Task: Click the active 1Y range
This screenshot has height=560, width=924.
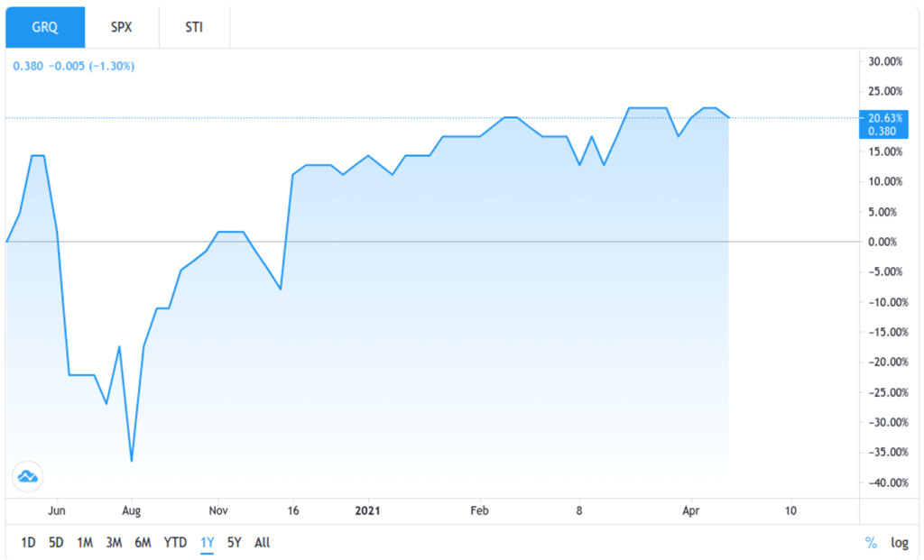Action: 208,543
